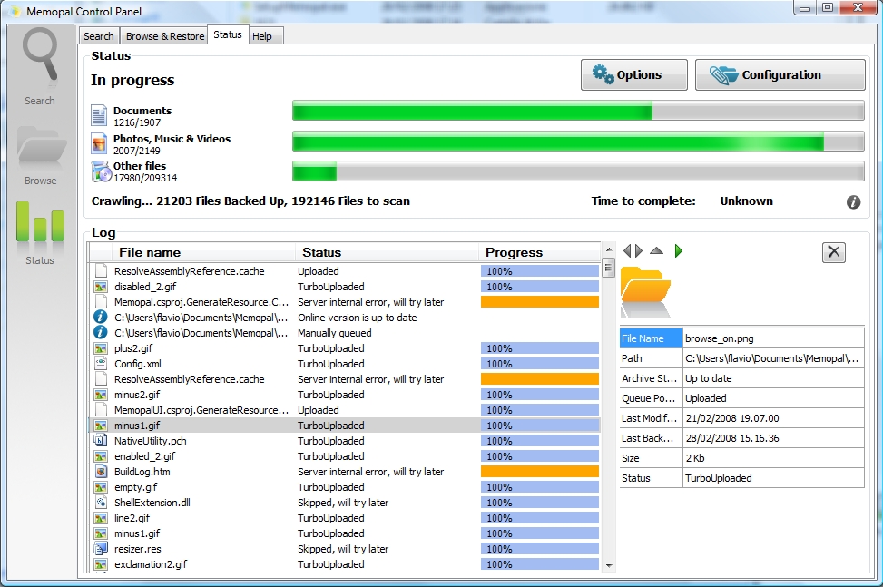Click the green play arrow icon
The width and height of the screenshot is (883, 587).
click(x=679, y=250)
